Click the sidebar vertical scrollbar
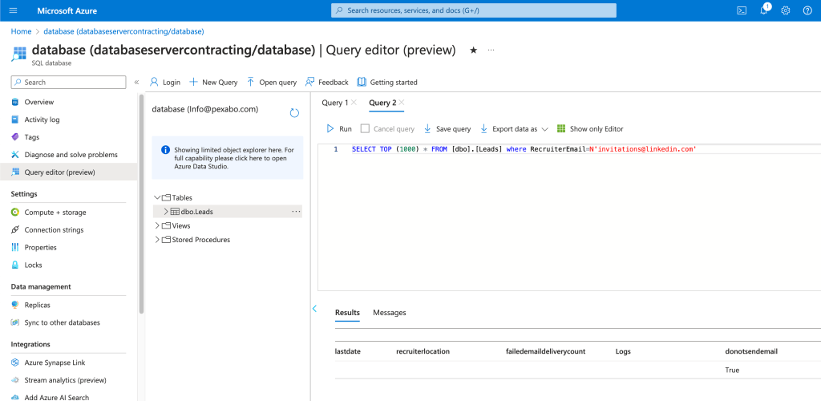Viewport: 821px width, 401px height. tap(141, 205)
